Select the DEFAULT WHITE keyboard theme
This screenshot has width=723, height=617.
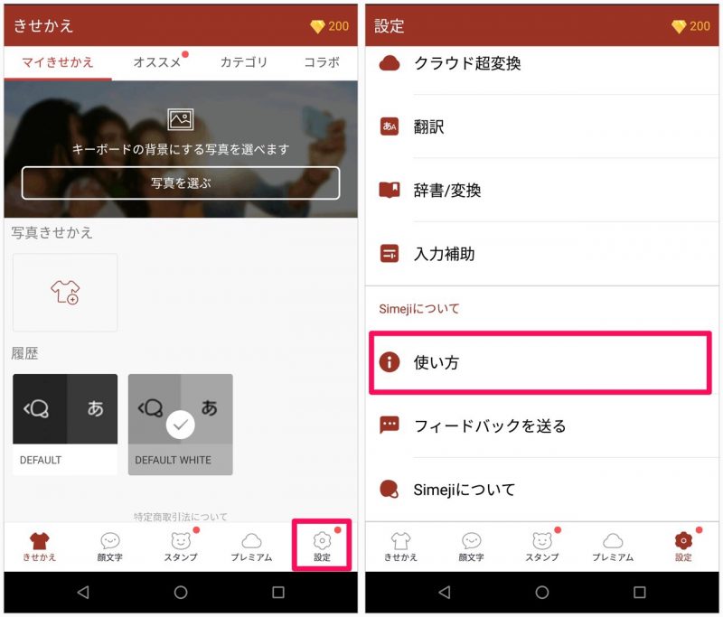180,425
